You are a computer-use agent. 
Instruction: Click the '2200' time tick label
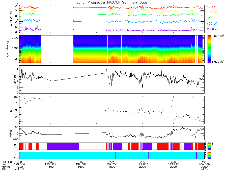click(174, 167)
